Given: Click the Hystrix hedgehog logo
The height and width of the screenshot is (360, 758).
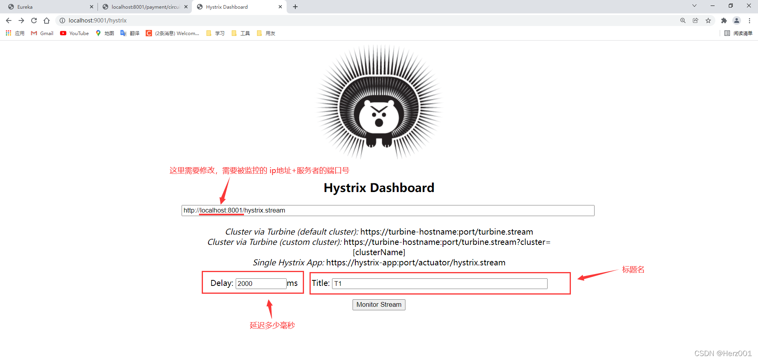Looking at the screenshot, I should click(379, 102).
